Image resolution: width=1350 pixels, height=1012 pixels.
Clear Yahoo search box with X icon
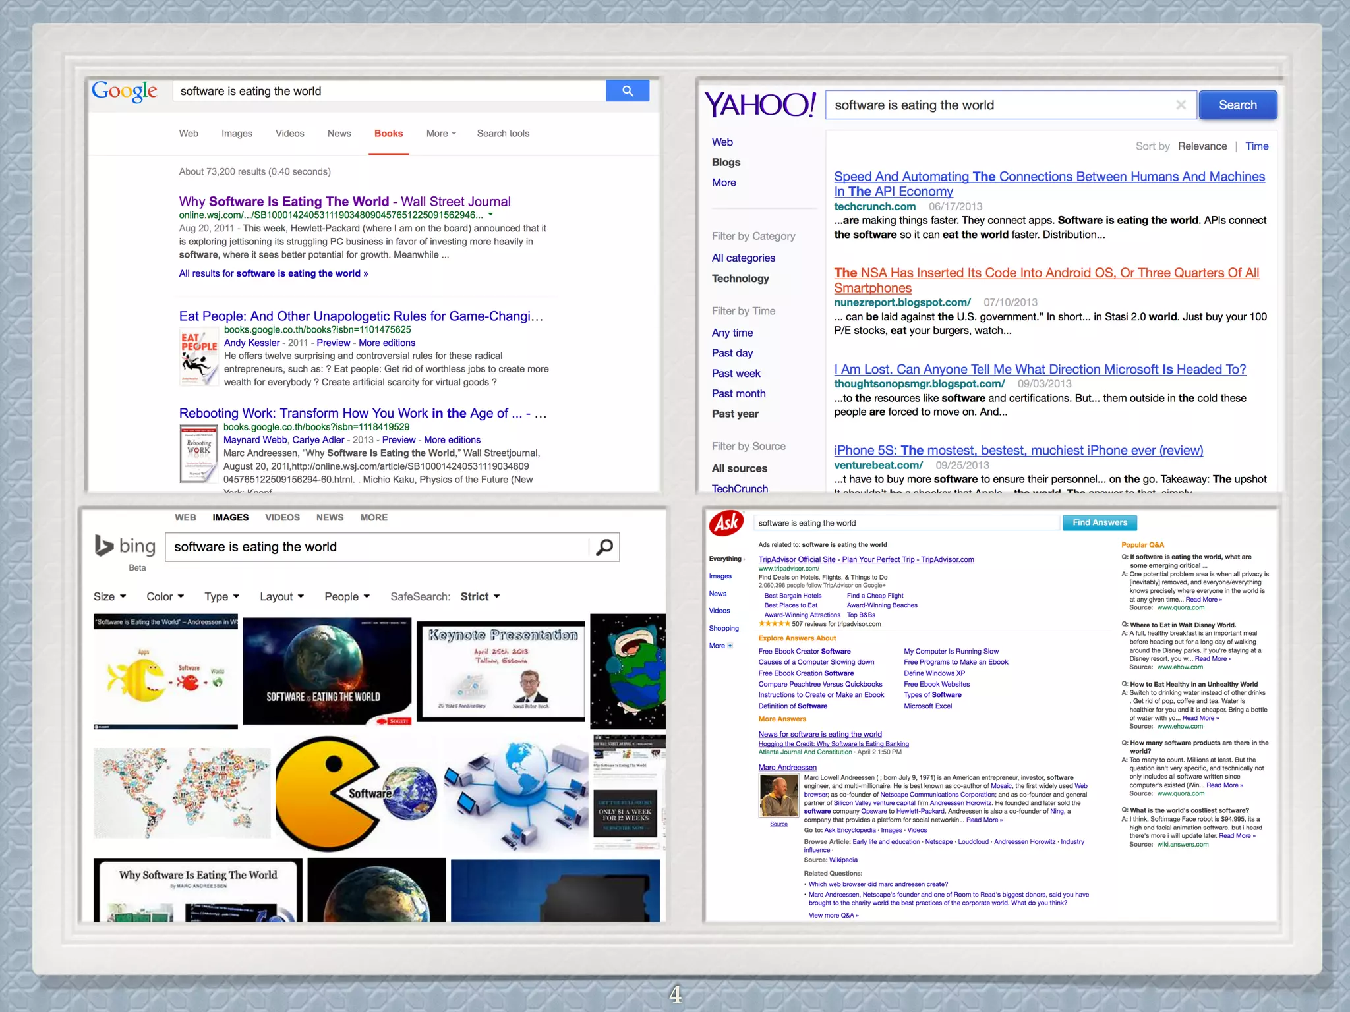pyautogui.click(x=1181, y=105)
